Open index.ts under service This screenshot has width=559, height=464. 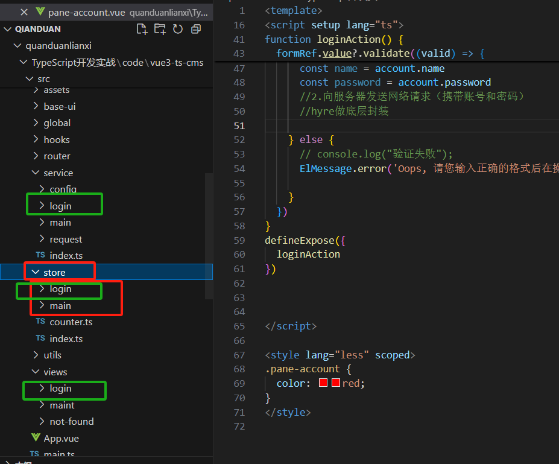(66, 255)
